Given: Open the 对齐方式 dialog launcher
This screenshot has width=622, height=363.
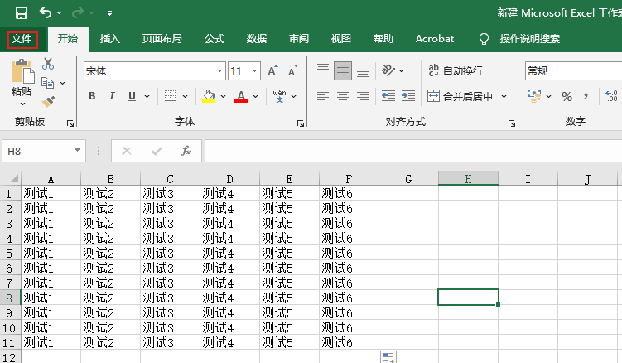Looking at the screenshot, I should (512, 123).
